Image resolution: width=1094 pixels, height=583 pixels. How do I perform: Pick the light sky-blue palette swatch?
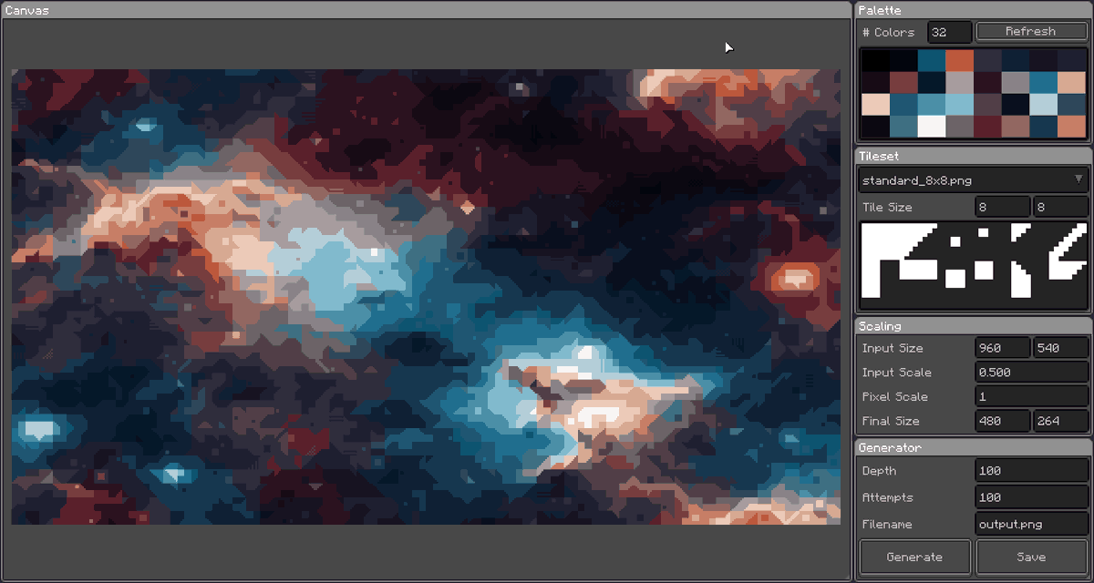point(959,104)
